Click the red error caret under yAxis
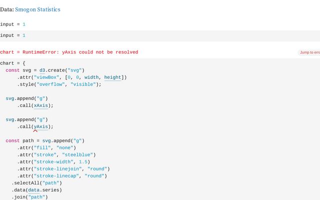 (x=35, y=131)
